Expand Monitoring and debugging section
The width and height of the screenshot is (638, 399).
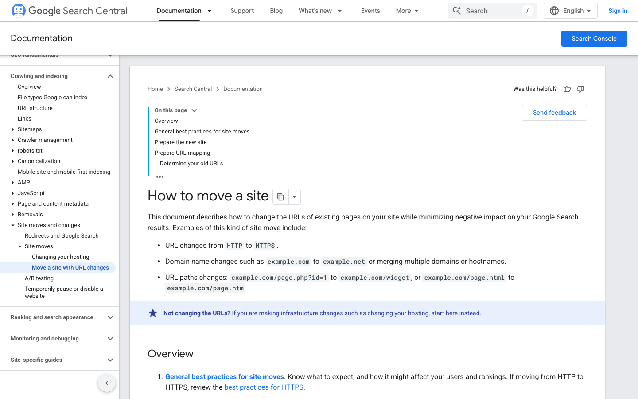[x=110, y=339]
